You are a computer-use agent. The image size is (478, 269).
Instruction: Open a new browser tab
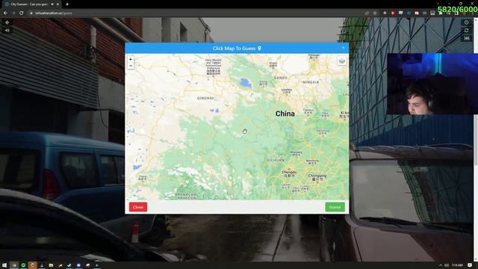click(67, 4)
